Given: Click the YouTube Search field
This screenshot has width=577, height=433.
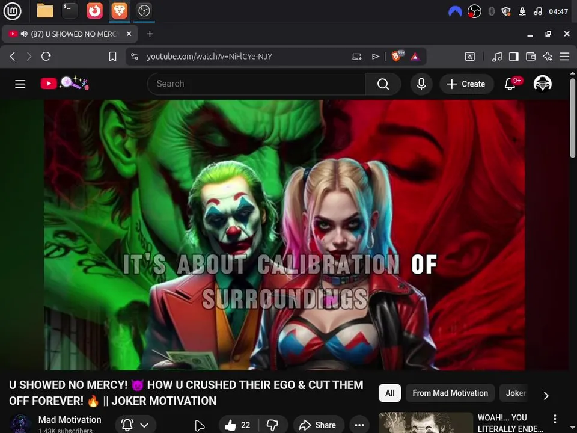Looking at the screenshot, I should pos(256,84).
